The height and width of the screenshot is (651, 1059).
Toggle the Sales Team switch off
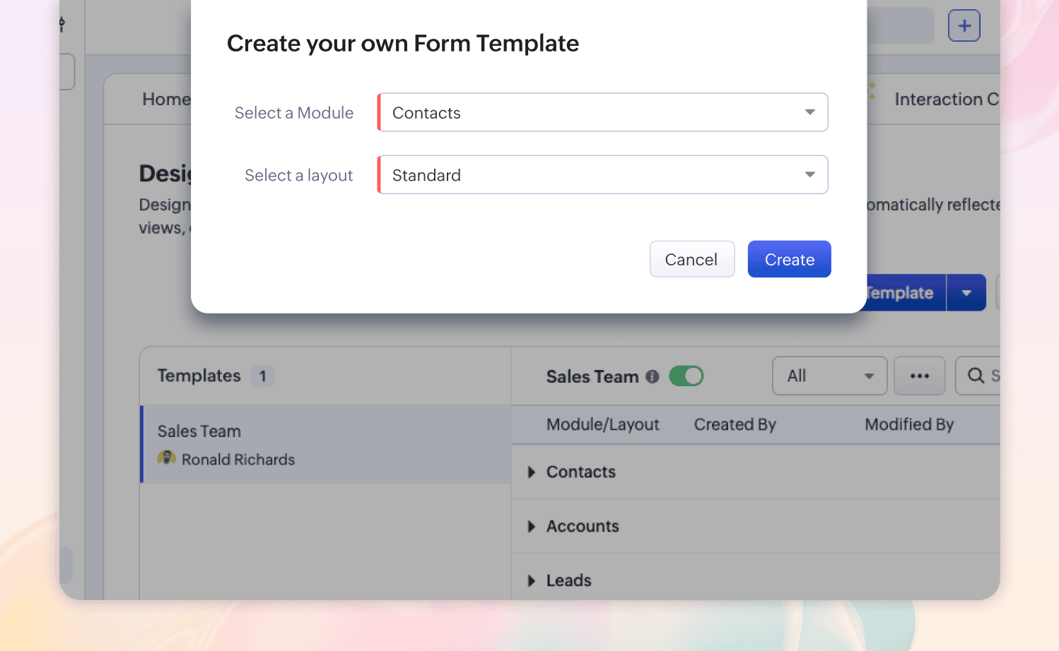click(686, 376)
